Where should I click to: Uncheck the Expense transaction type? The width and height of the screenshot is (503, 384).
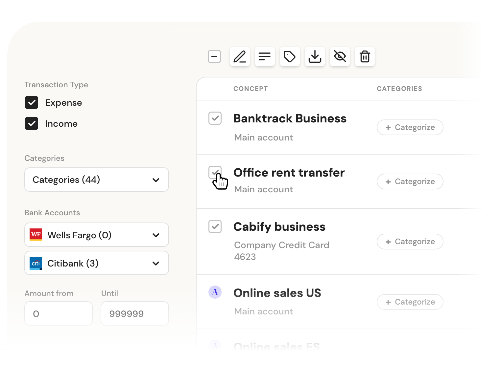click(32, 102)
